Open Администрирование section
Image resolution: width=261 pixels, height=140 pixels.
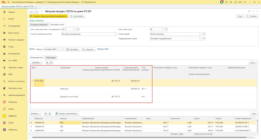(17, 95)
